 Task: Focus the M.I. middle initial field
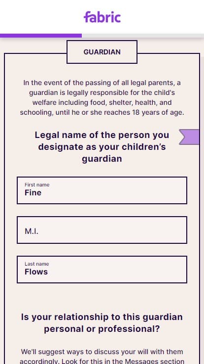pos(102,230)
